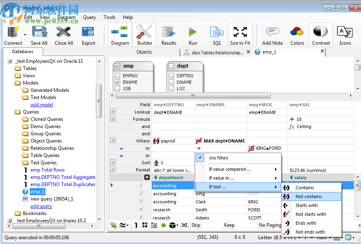Click the add query link

click(41, 206)
